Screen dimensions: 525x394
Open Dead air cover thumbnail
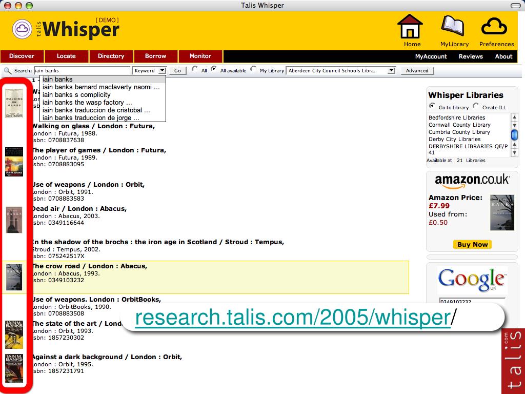(x=14, y=220)
